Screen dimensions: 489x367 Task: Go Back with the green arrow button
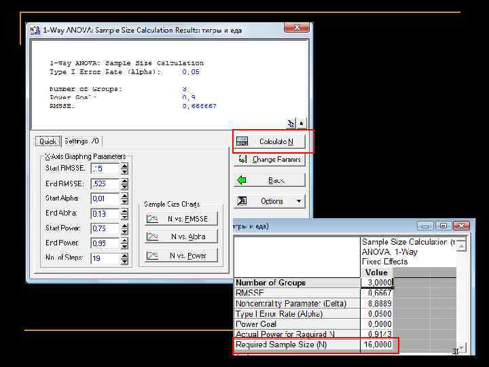click(270, 180)
